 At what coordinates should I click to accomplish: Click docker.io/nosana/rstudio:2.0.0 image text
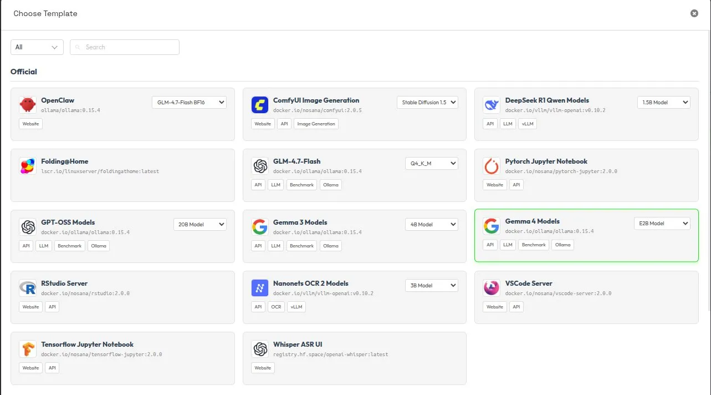point(85,293)
